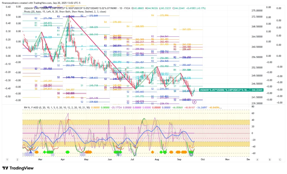
Task: Click the 264.50000 price scale label
Action: pyautogui.click(x=257, y=37)
